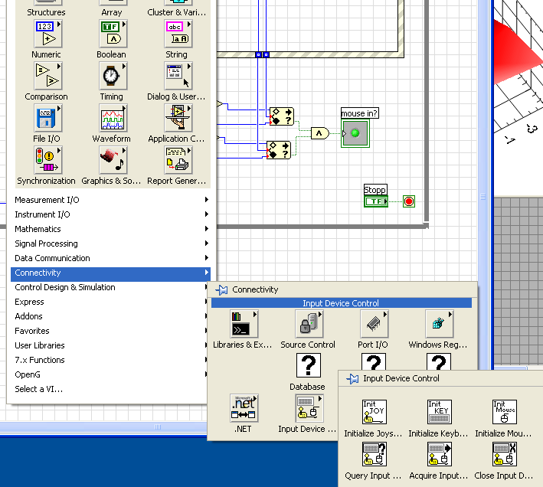Open the Source Control subpalette
The height and width of the screenshot is (487, 543).
pyautogui.click(x=309, y=324)
